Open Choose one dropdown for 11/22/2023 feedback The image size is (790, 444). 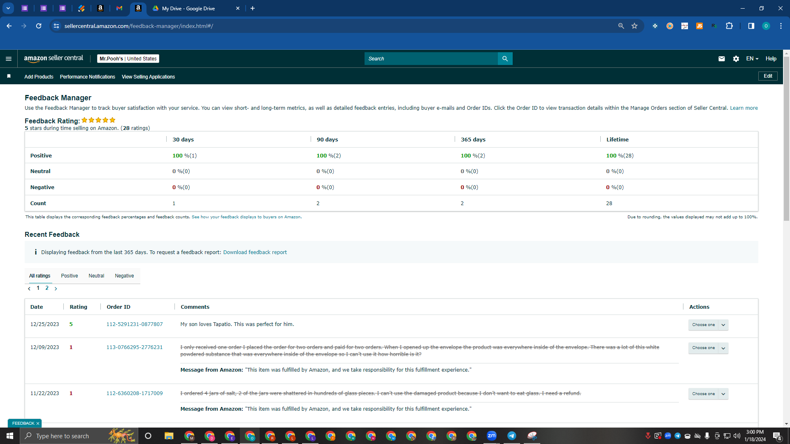click(708, 394)
